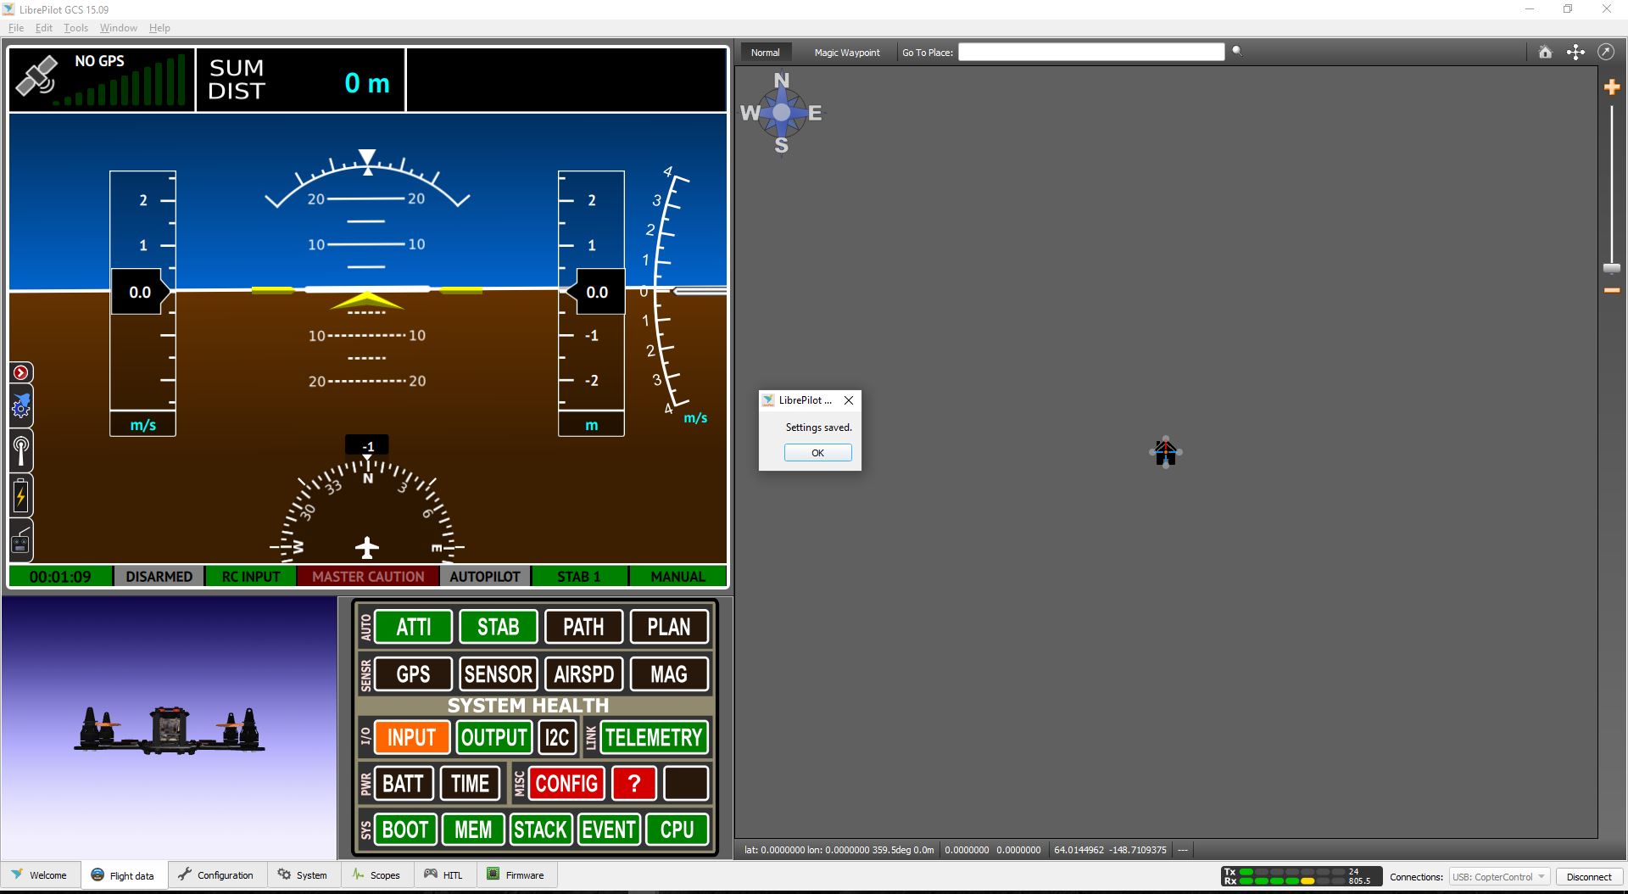Click the GPS satellite status icon

point(36,76)
